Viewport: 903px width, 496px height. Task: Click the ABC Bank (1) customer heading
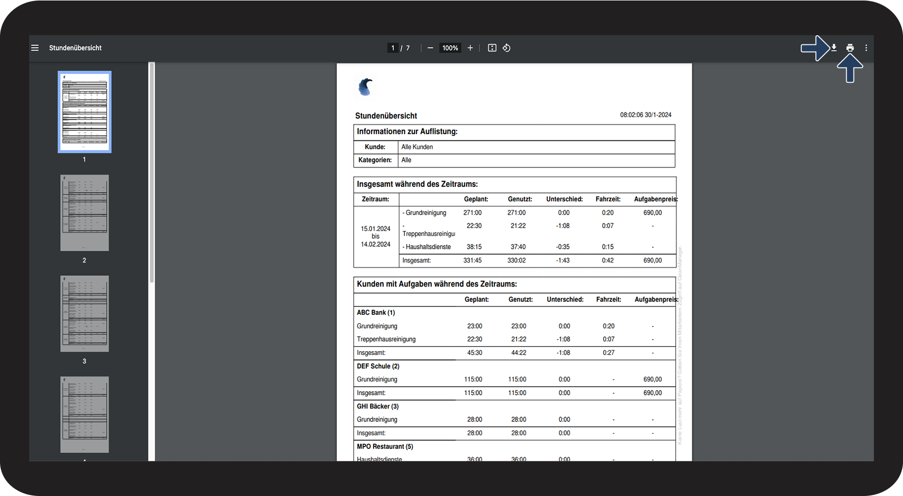(376, 313)
